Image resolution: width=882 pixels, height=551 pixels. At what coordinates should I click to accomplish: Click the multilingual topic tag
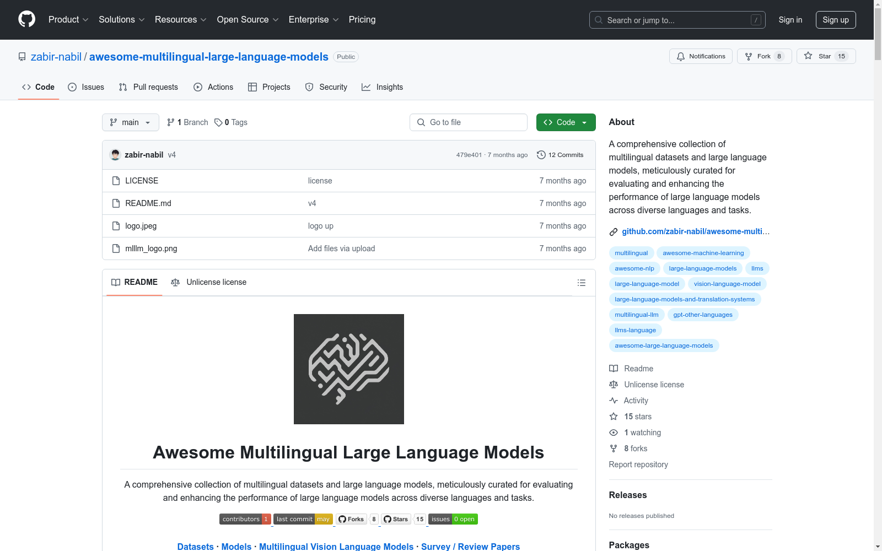click(632, 253)
